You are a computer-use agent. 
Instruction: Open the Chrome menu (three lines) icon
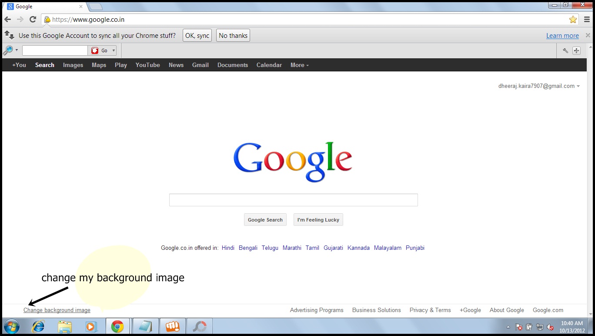[x=587, y=20]
